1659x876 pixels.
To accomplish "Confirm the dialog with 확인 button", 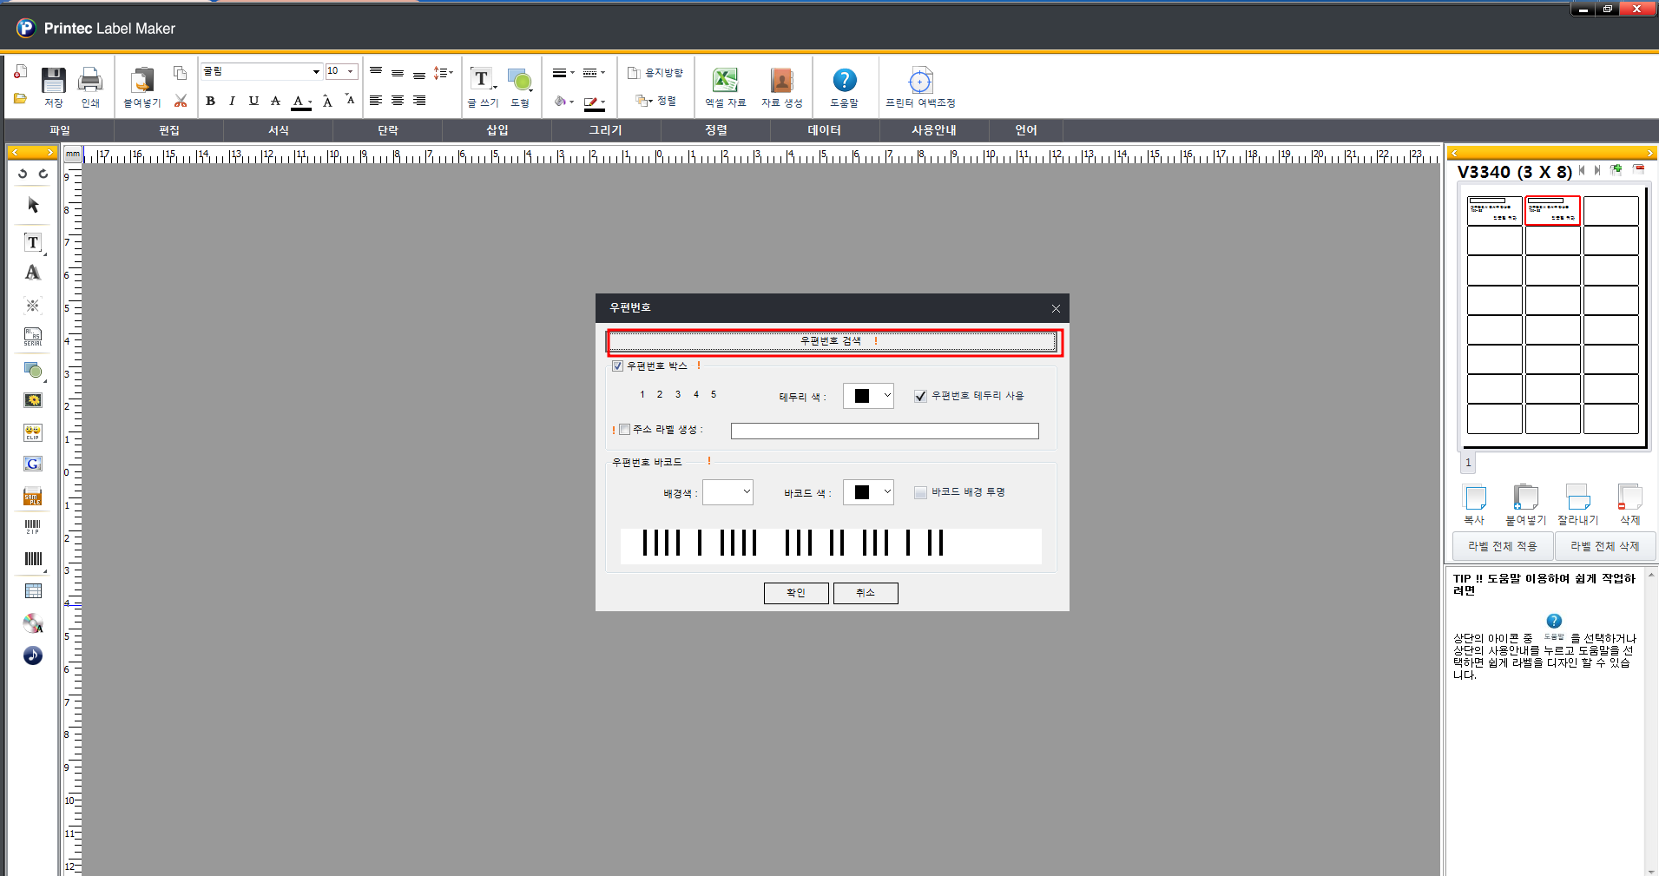I will [796, 593].
